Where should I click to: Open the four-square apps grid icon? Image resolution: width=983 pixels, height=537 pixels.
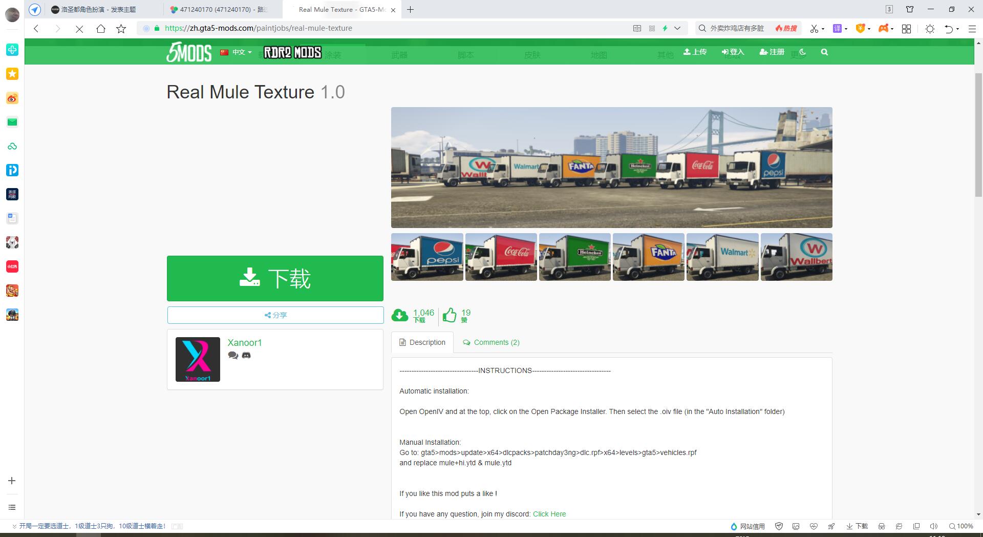[x=906, y=29]
